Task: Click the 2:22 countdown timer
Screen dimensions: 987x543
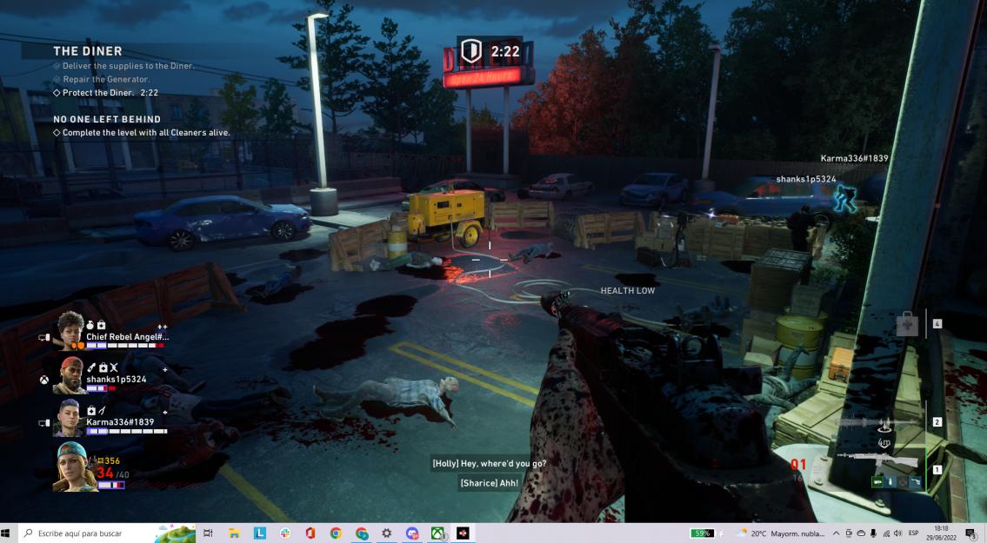Action: click(x=505, y=51)
